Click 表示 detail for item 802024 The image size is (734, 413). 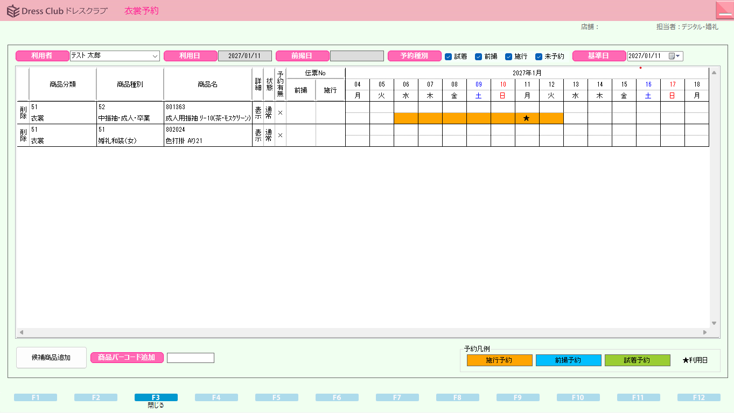(258, 135)
